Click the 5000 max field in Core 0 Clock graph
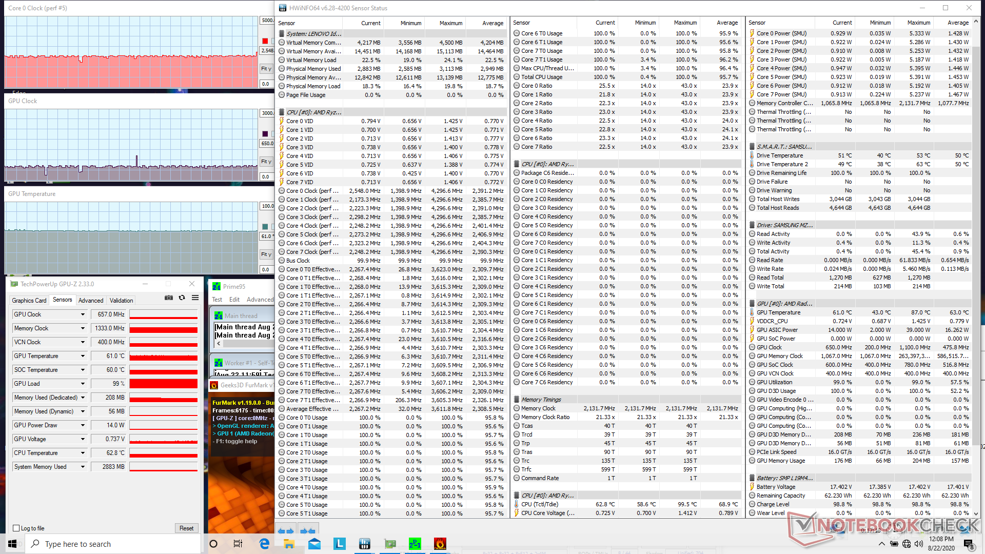This screenshot has height=554, width=985. [267, 21]
